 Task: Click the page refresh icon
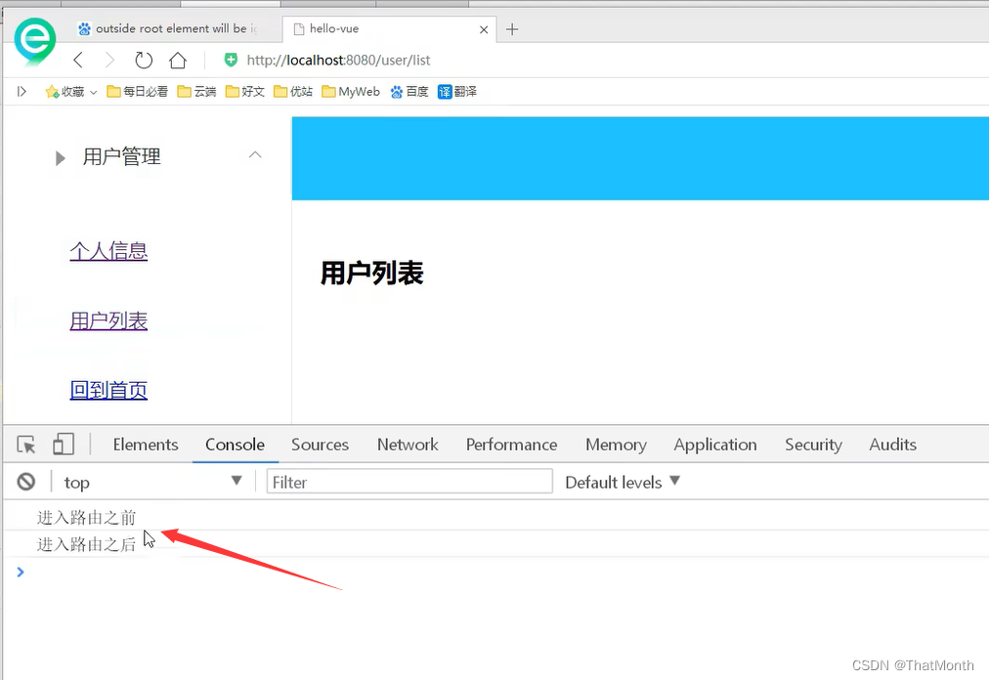coord(143,60)
